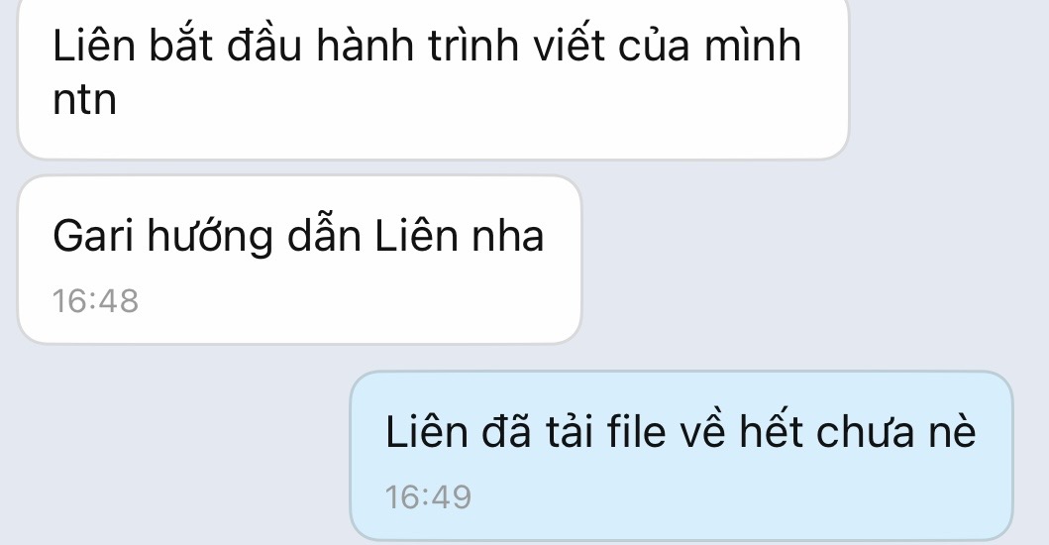
Task: Click the 16:48 timestamp
Action: (96, 300)
